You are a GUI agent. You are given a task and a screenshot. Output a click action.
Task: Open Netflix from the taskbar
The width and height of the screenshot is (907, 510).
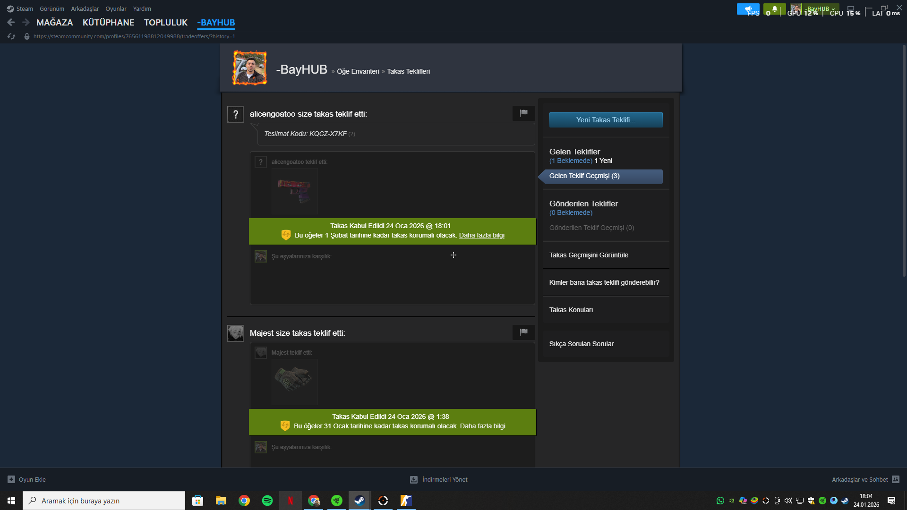[x=291, y=501]
